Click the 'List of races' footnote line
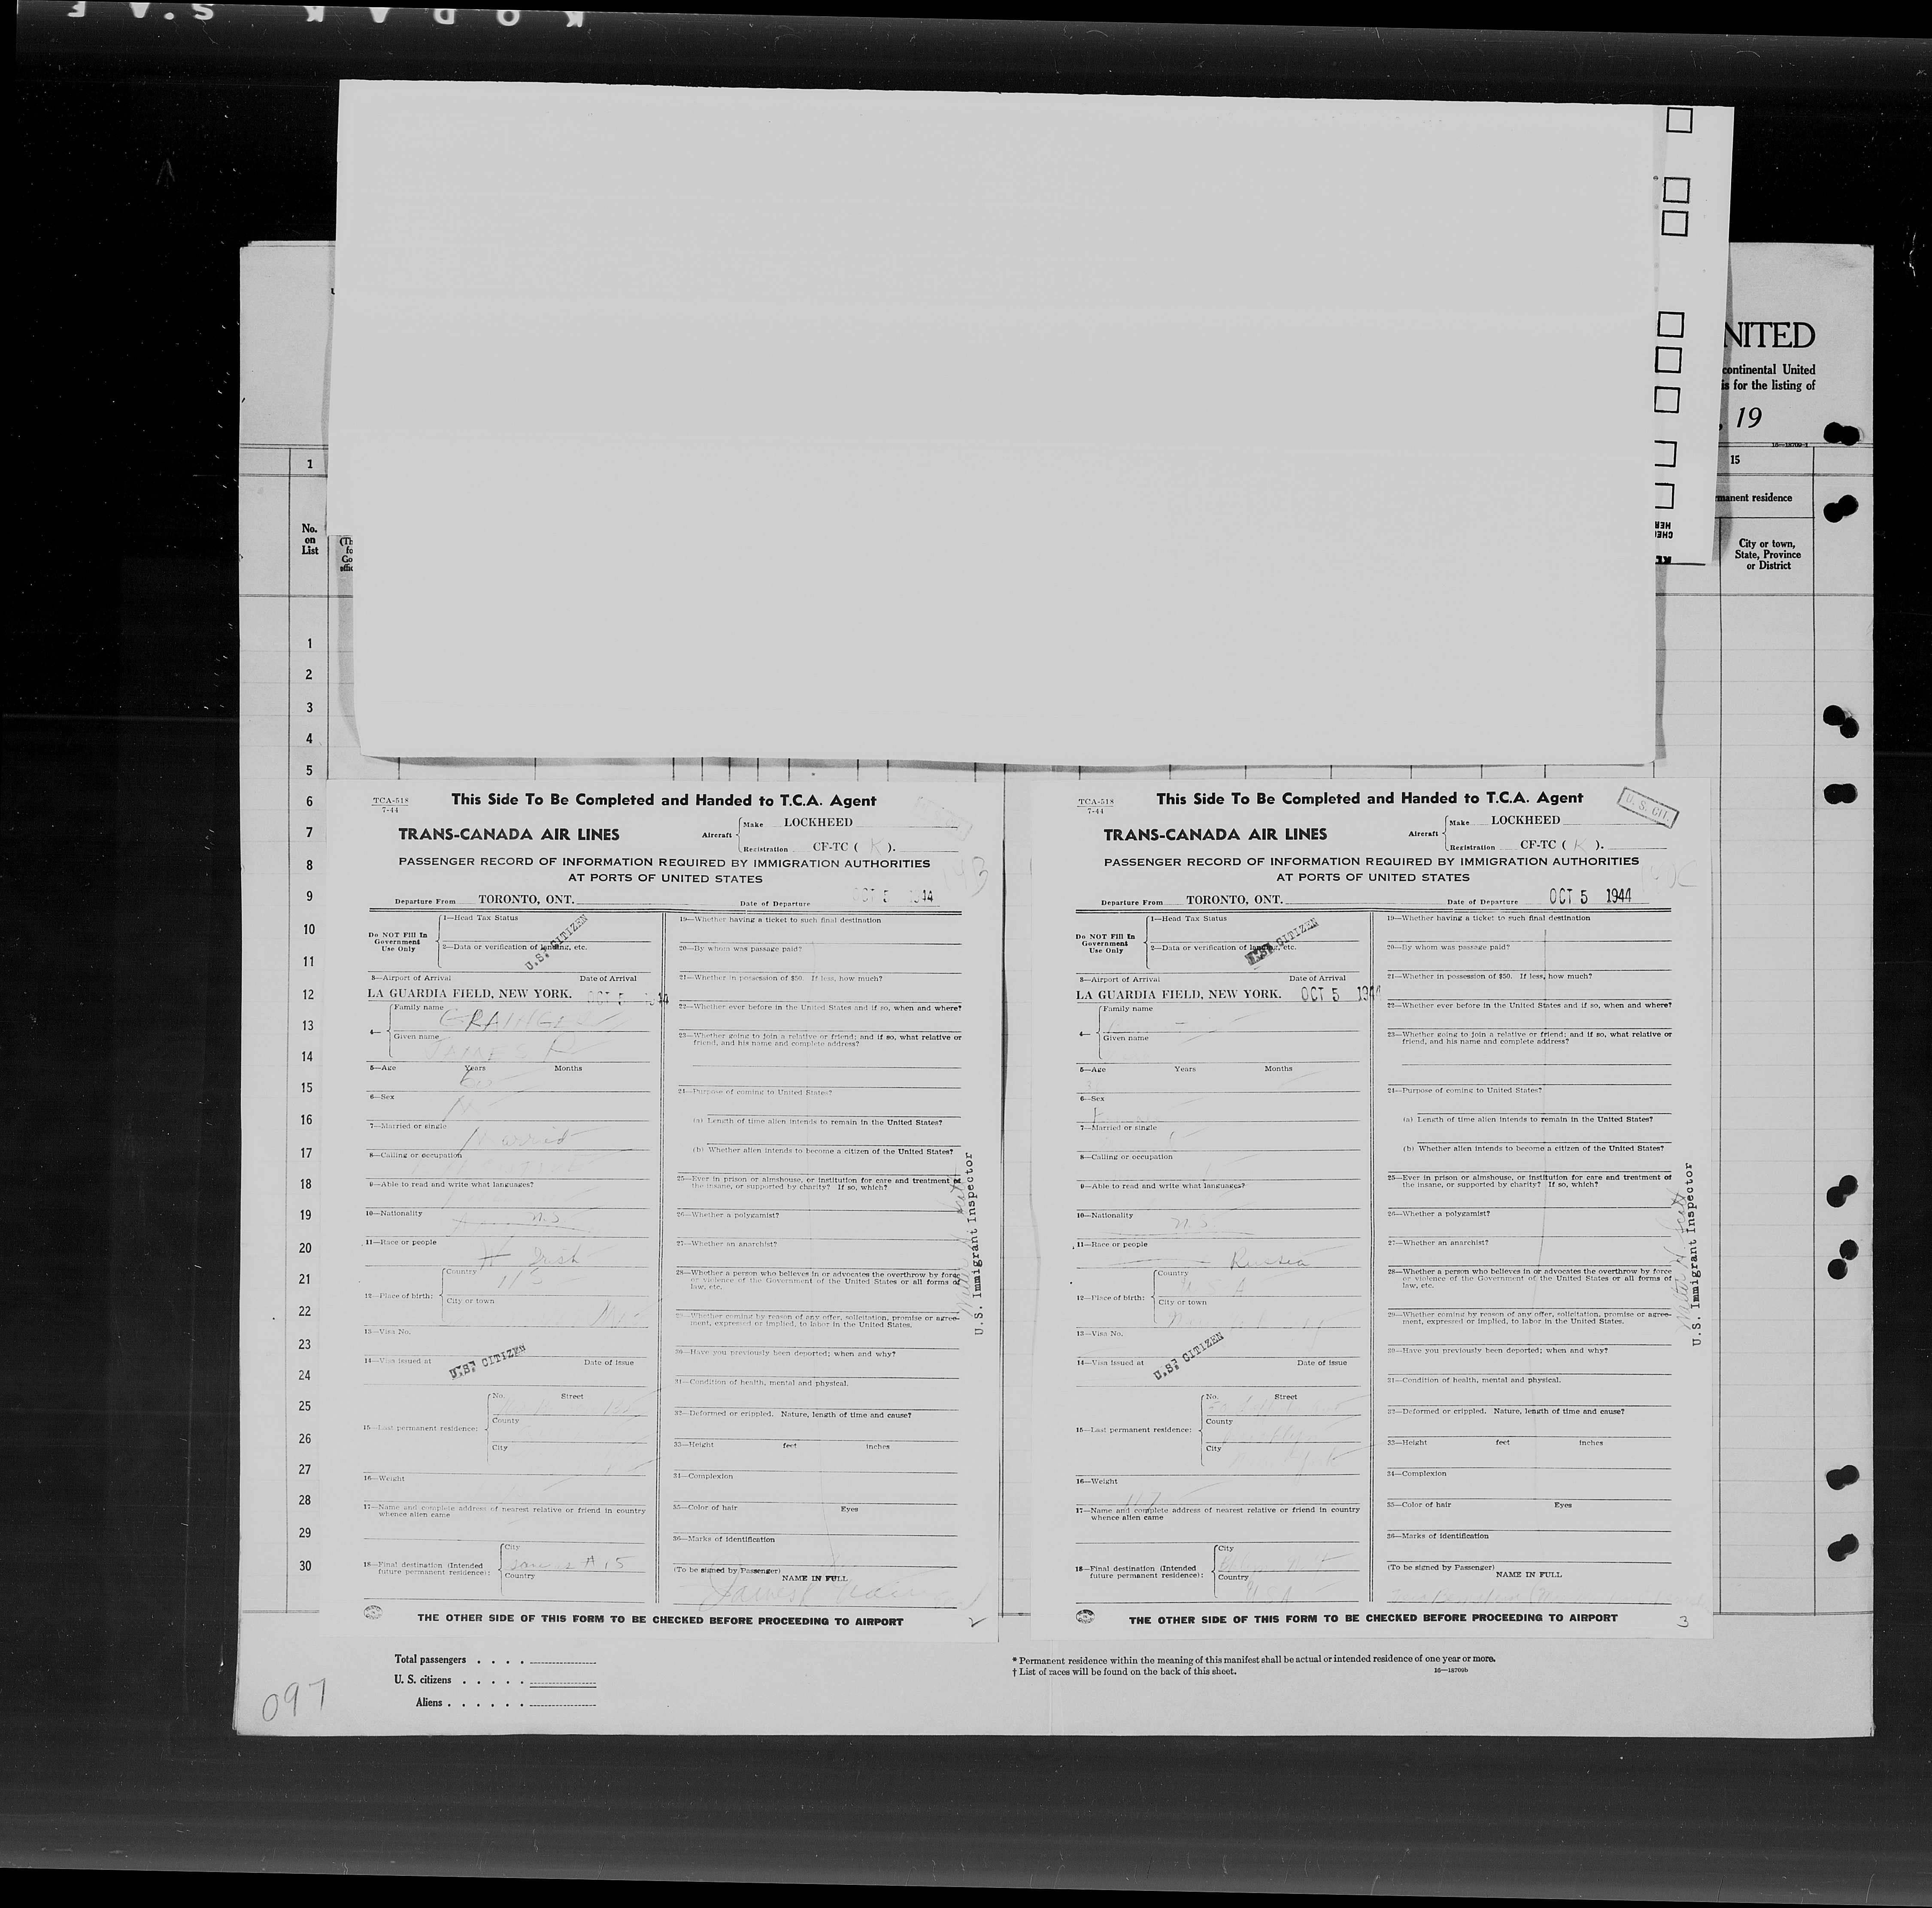 pos(1124,1671)
